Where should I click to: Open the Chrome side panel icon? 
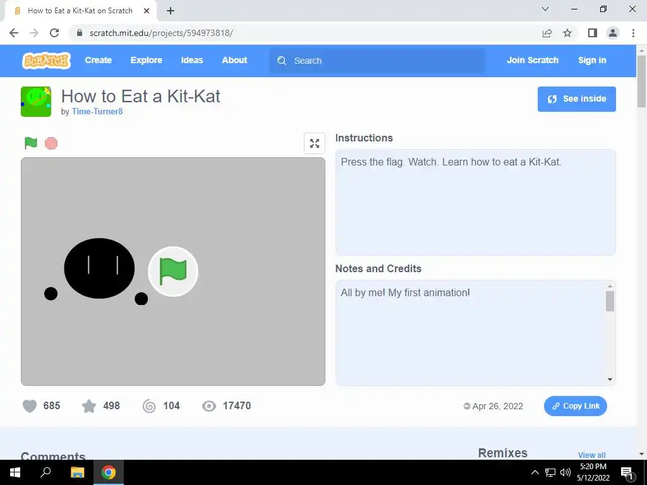593,33
